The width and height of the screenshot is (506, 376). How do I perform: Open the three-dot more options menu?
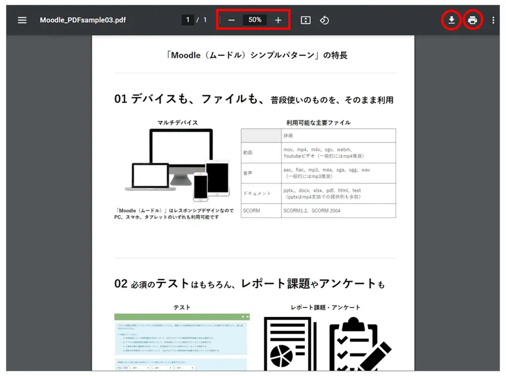click(492, 20)
